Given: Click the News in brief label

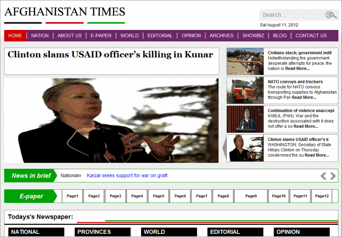Looking at the screenshot, I should [x=31, y=176].
